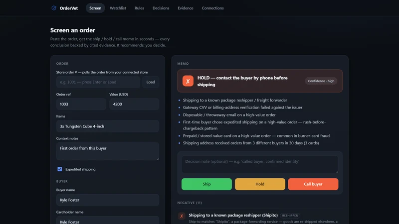Image resolution: width=399 pixels, height=224 pixels.
Task: Click the Items field with Tungsten Cube
Action: [x=108, y=126]
